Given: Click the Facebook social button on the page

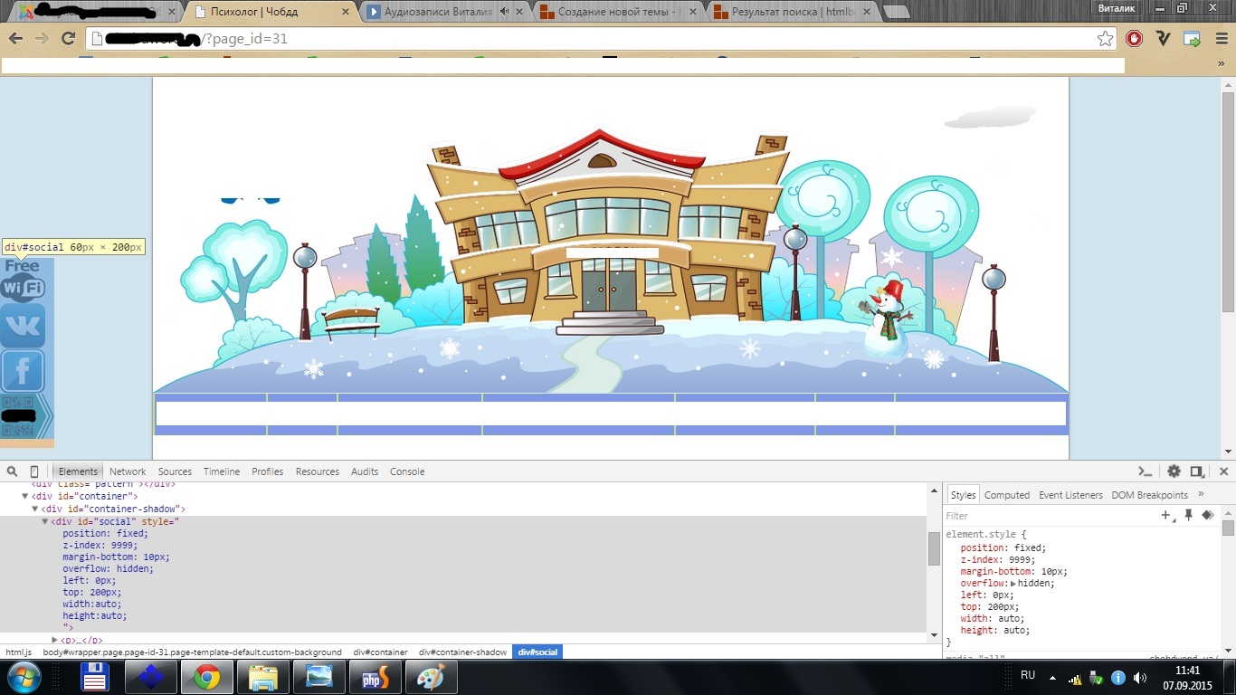Looking at the screenshot, I should click(23, 371).
